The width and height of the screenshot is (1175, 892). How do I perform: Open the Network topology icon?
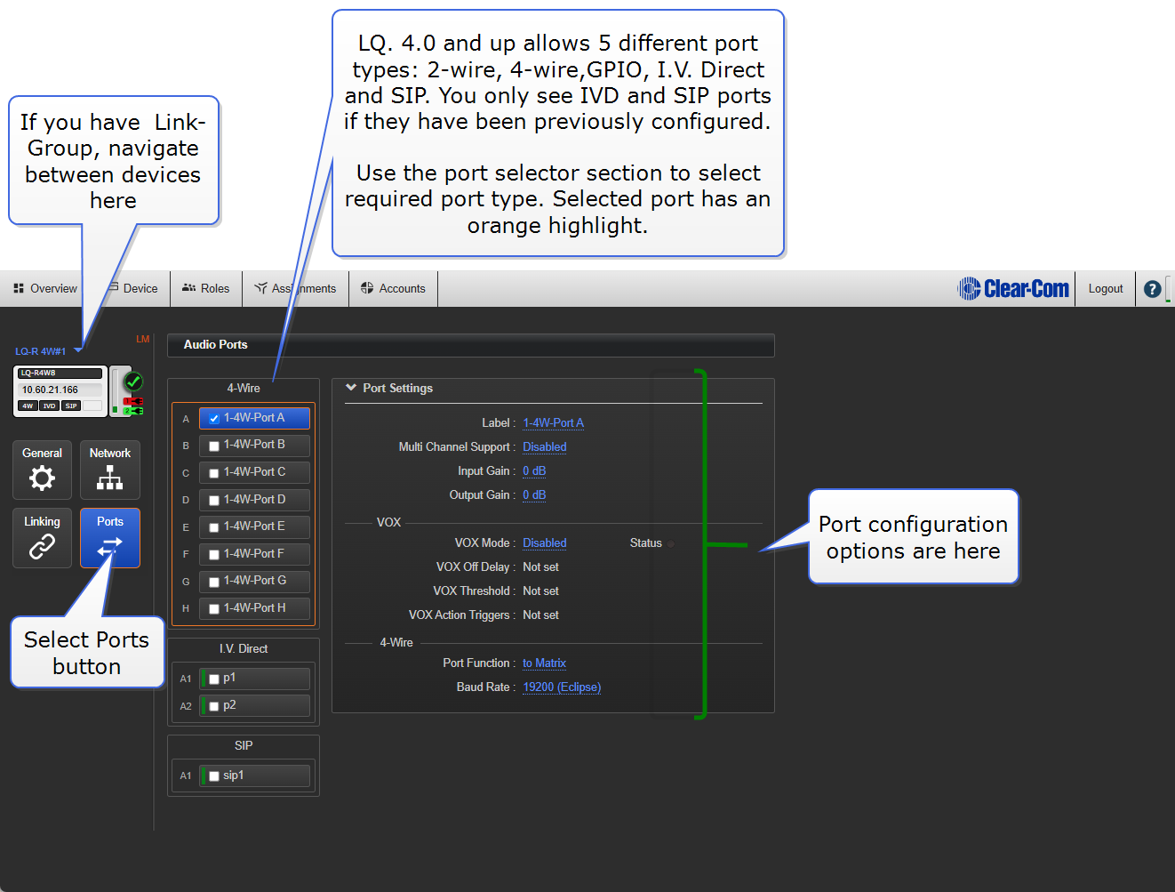click(110, 478)
